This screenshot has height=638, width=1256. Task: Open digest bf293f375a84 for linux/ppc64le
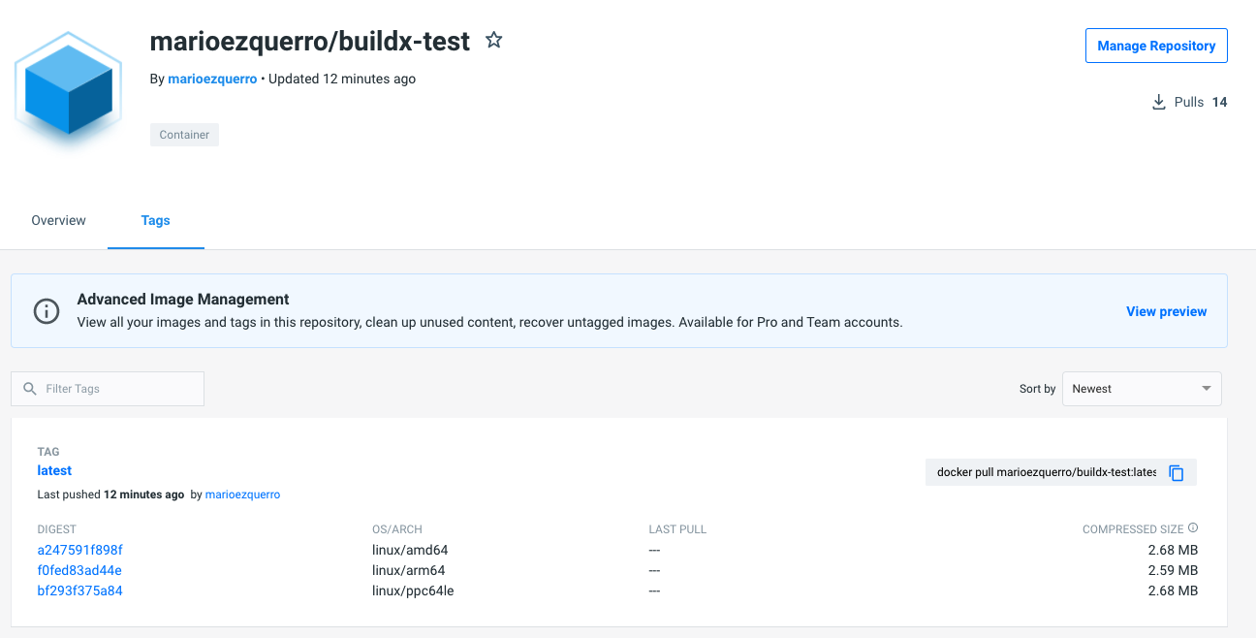[79, 590]
